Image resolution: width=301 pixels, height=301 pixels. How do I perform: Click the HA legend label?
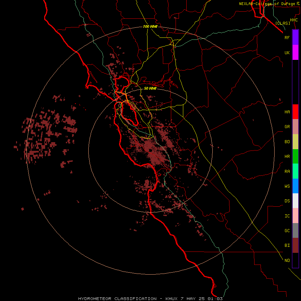pyautogui.click(x=287, y=112)
